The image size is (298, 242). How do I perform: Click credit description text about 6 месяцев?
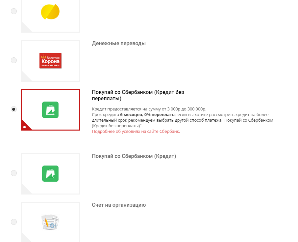183,117
